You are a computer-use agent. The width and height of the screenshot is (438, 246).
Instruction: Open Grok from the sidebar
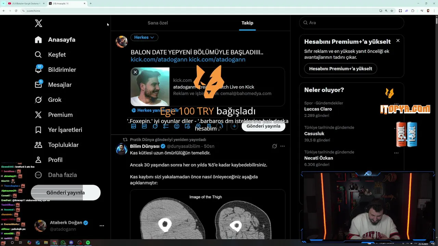(x=48, y=100)
